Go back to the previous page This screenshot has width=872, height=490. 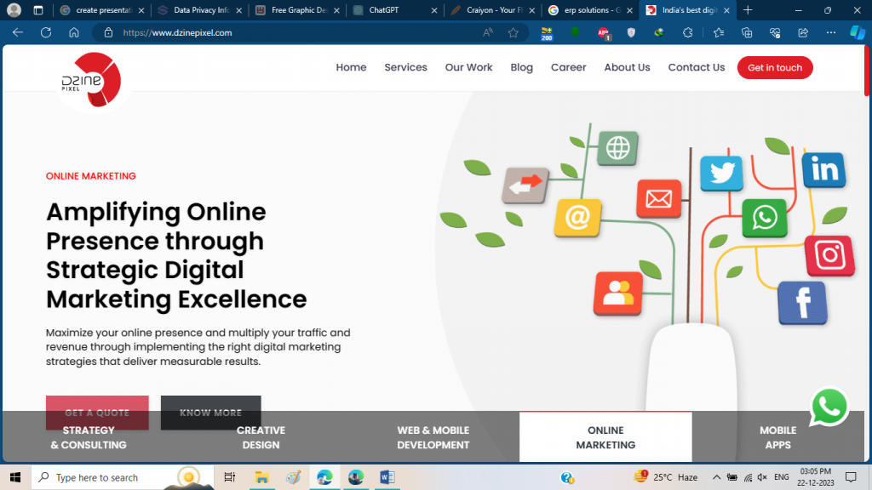pyautogui.click(x=18, y=33)
